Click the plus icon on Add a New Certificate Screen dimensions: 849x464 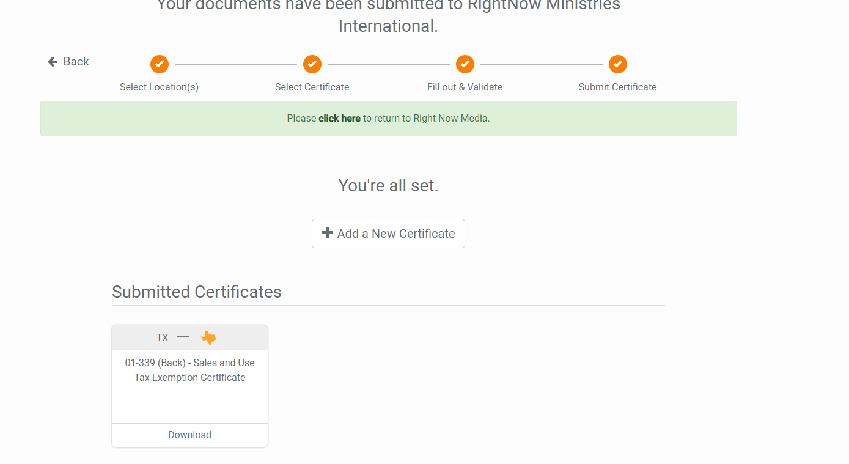[328, 233]
